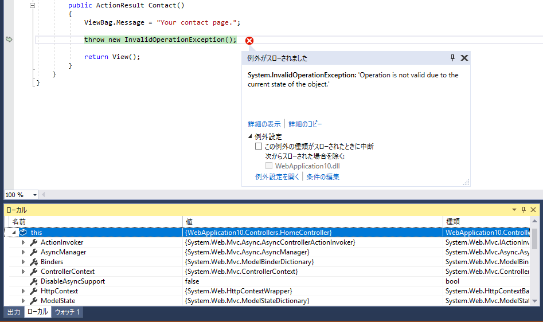Open the 100 % zoom dropdown
Image resolution: width=543 pixels, height=322 pixels.
(35, 195)
